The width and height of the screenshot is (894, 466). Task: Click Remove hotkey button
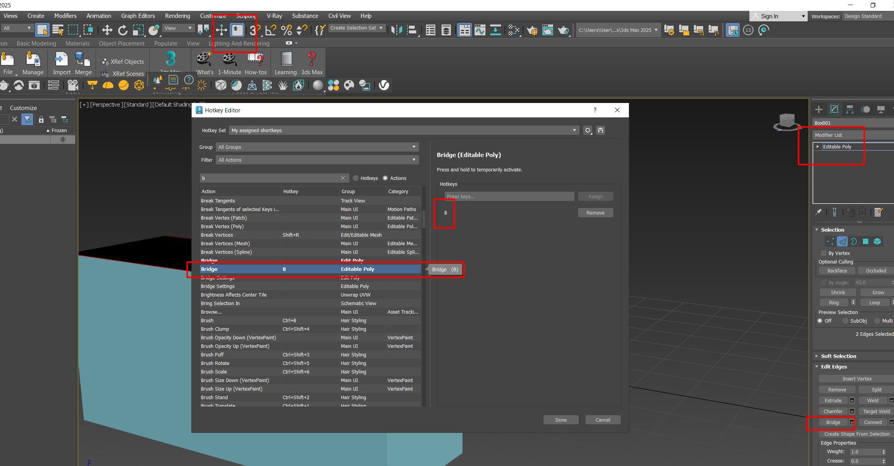click(x=595, y=213)
